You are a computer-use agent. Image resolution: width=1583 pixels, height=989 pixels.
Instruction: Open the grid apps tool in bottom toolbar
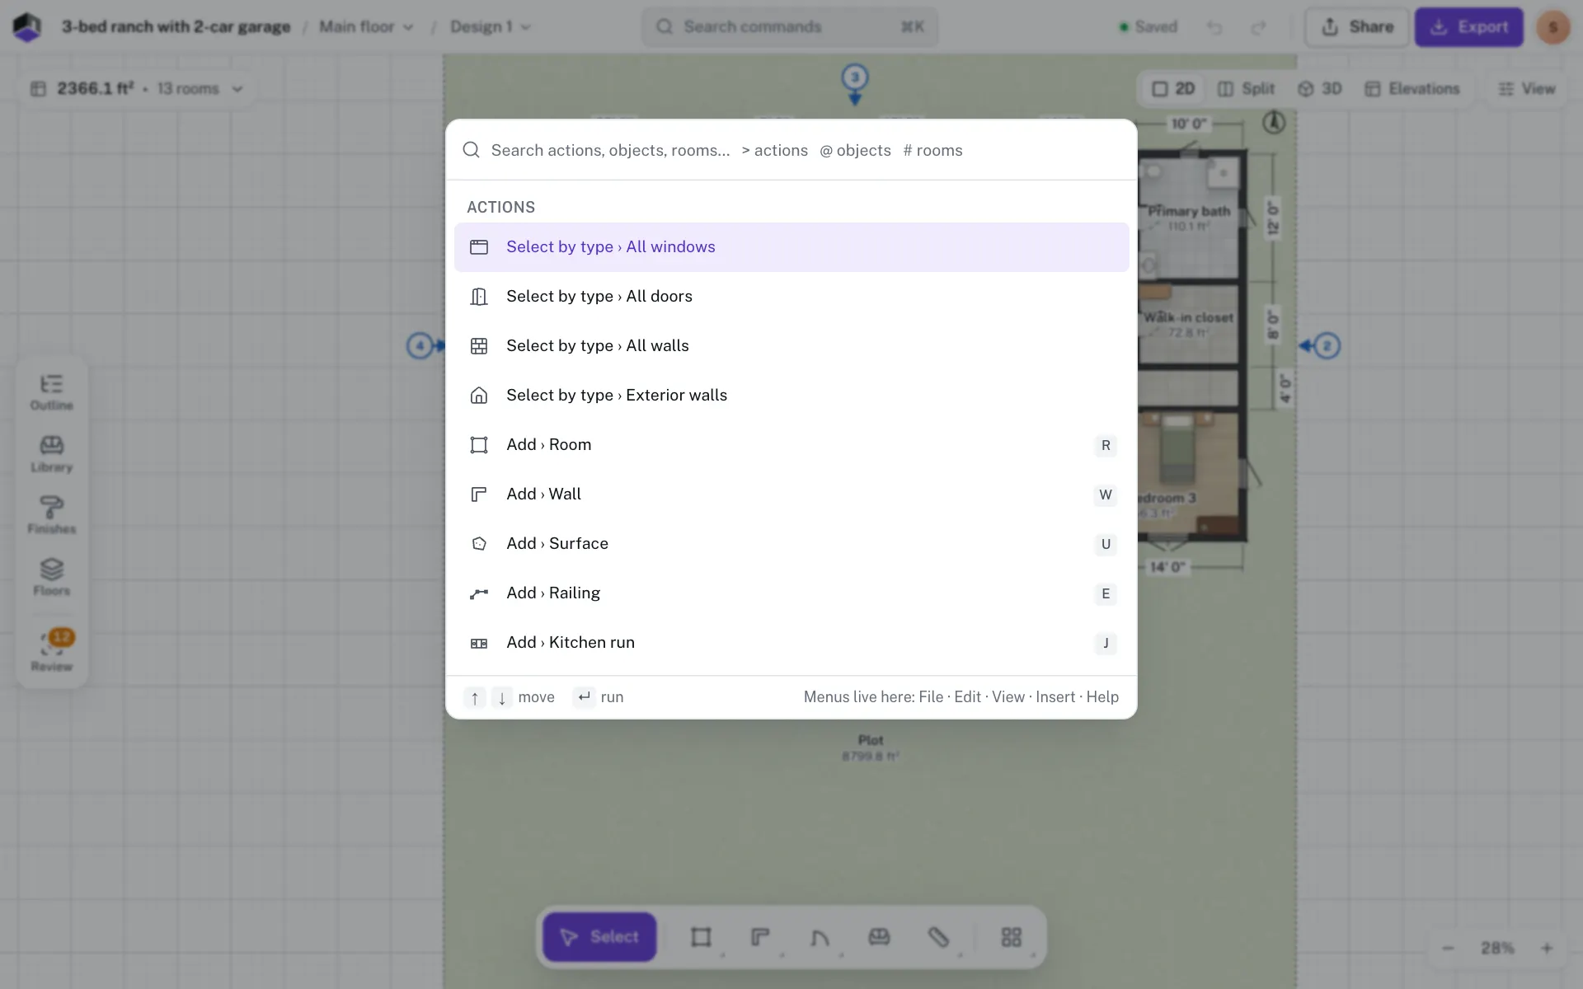(x=1012, y=937)
